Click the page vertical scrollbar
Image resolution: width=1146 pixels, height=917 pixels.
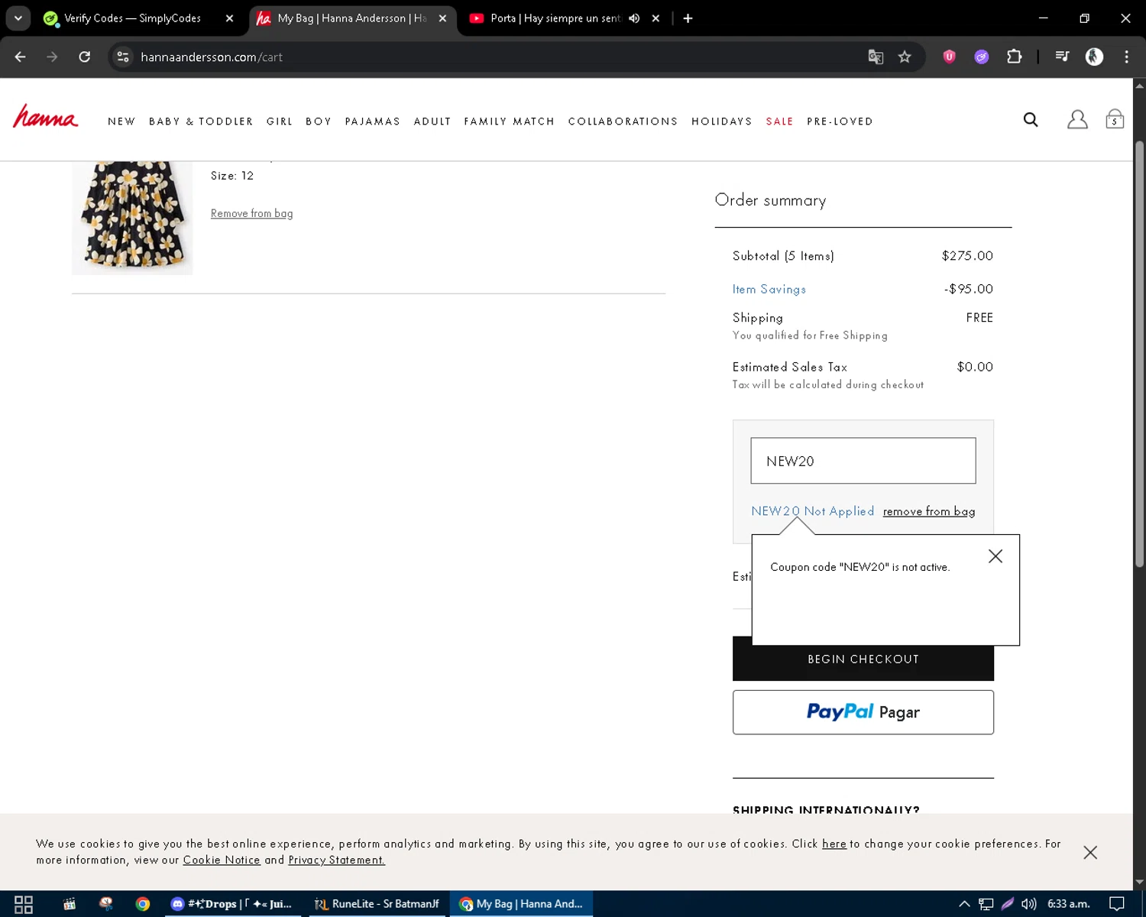[x=1139, y=354]
